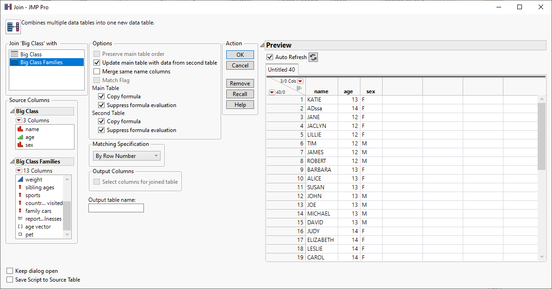Click the vector icon beside age vector
552x289 pixels.
(x=20, y=227)
